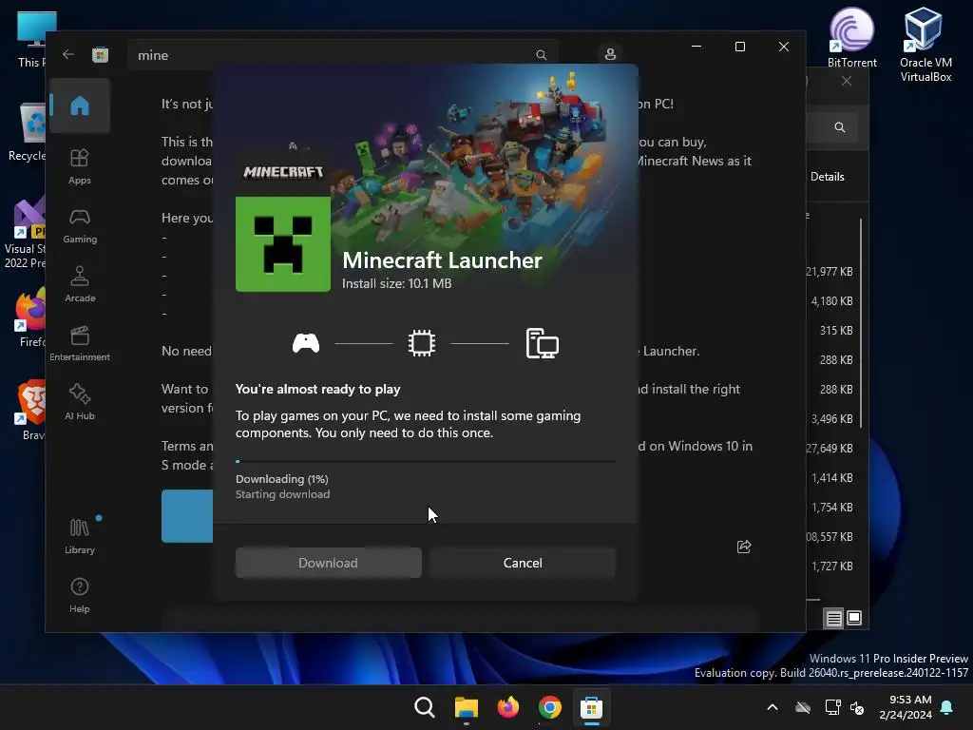Open the Arcade section
This screenshot has height=730, width=973.
(x=80, y=284)
